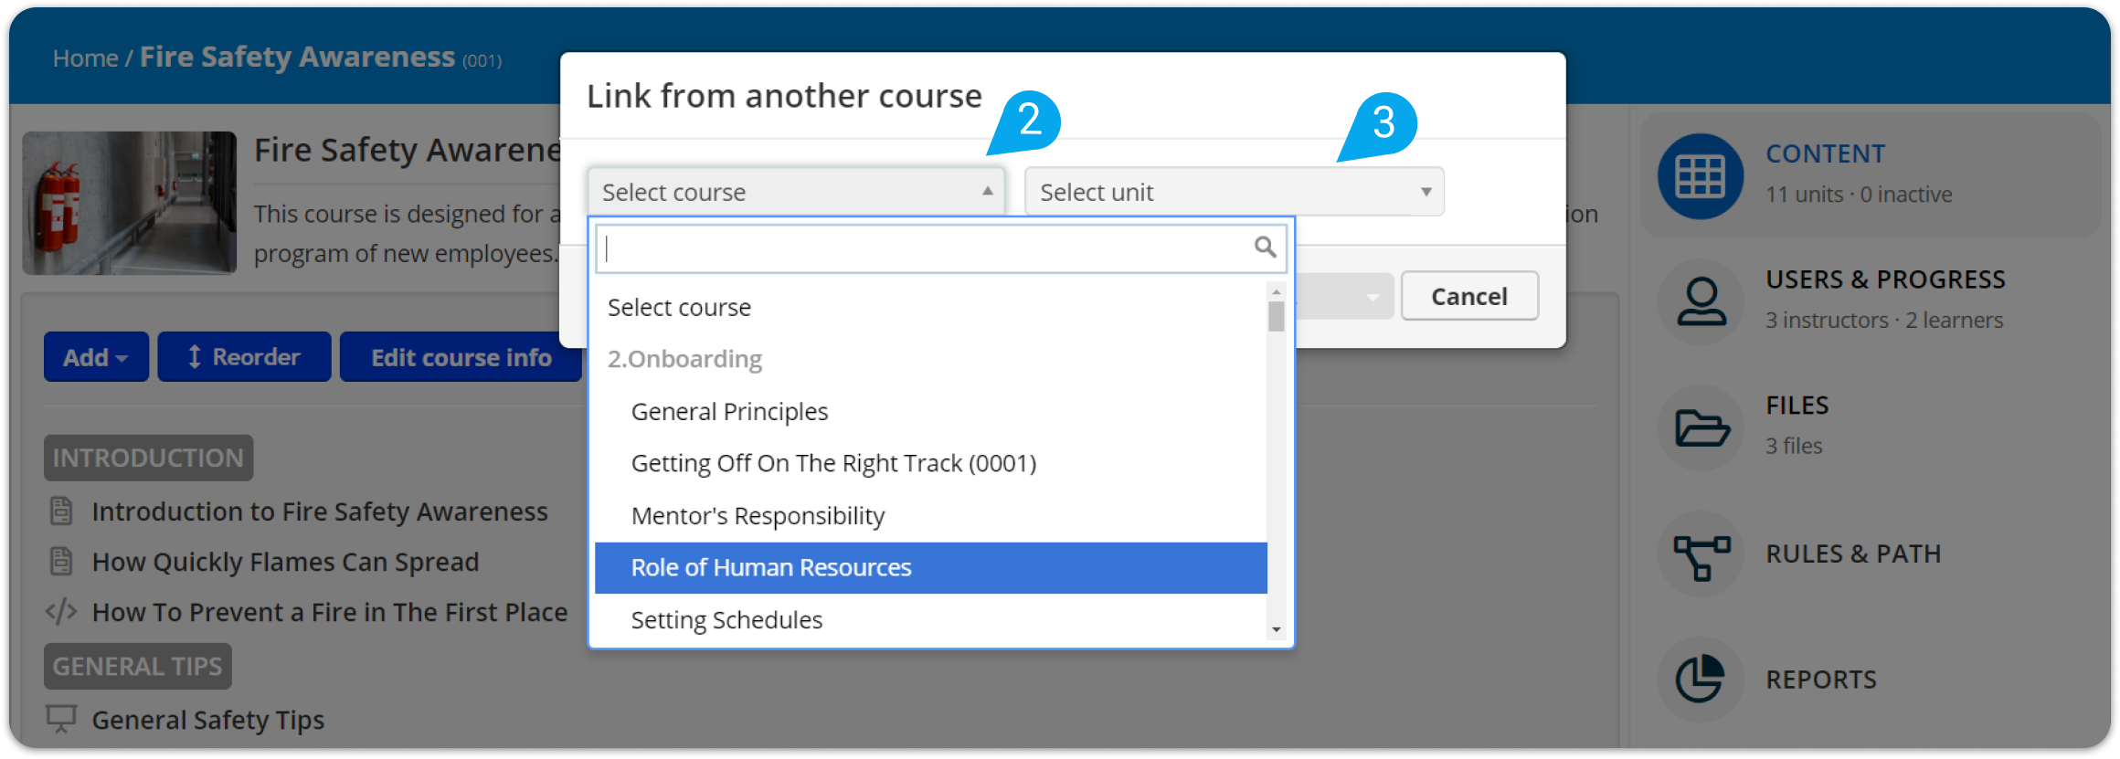The height and width of the screenshot is (759, 2120).
Task: Choose Getting Off On The Right Track option
Action: [833, 464]
